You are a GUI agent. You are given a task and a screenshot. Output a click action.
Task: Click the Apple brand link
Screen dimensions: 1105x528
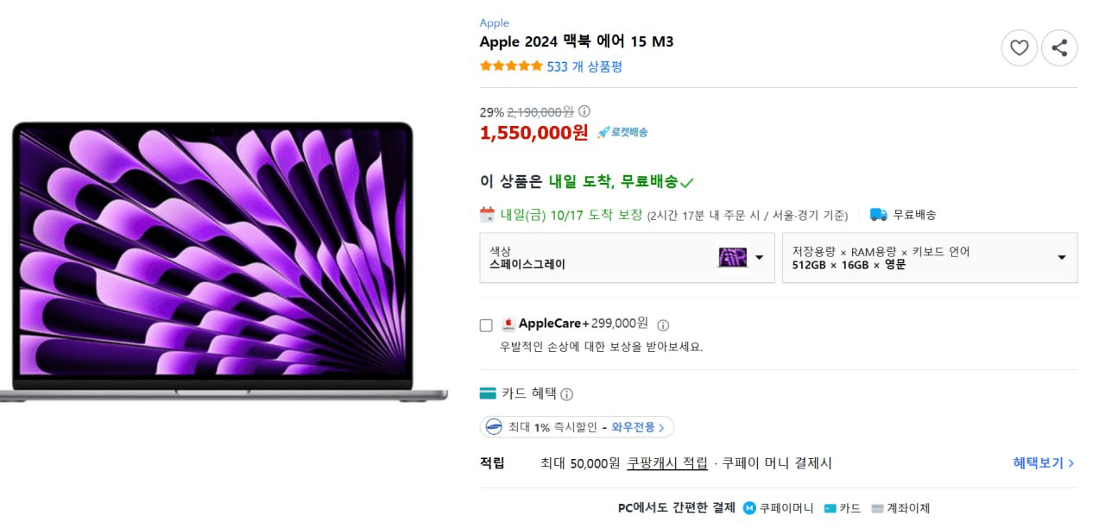point(495,23)
